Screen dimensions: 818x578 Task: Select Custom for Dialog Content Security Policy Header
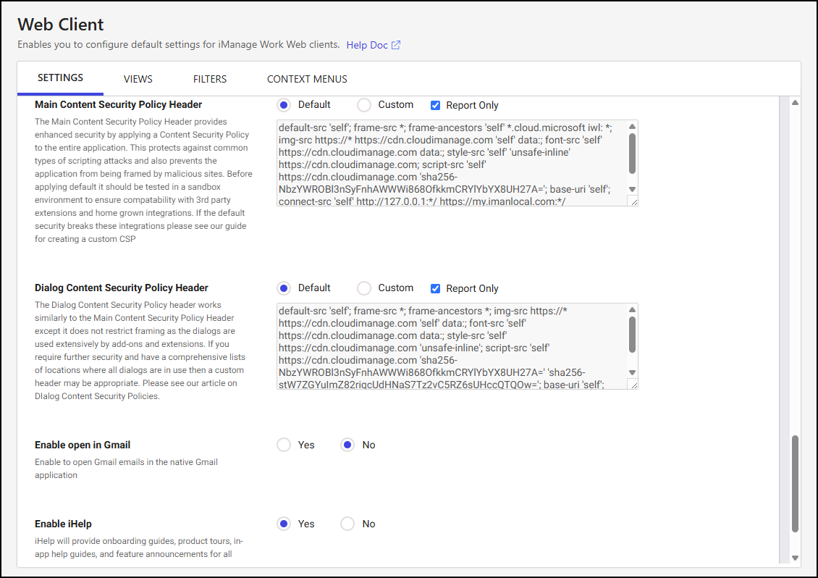click(x=365, y=288)
